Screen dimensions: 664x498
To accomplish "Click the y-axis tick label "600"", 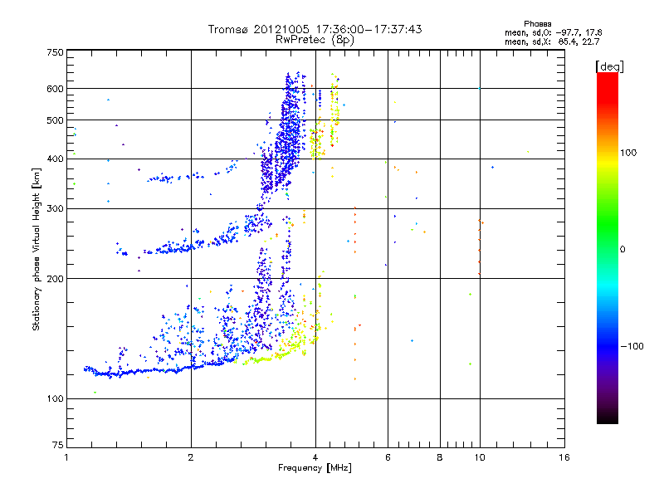I will pyautogui.click(x=55, y=89).
